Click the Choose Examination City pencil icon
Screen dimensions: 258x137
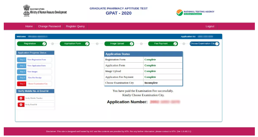pyautogui.click(x=217, y=44)
